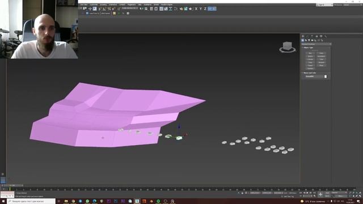Click the Teapot primitive button
Image resolution: width=363 pixels, height=204 pixels.
pos(310,66)
